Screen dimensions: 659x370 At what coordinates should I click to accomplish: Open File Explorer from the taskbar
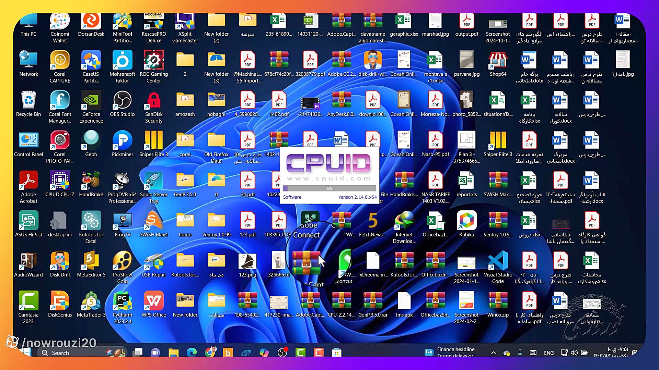tap(174, 353)
